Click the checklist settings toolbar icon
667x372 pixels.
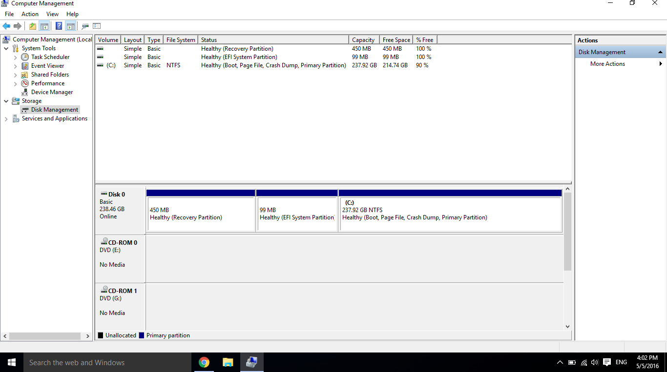pyautogui.click(x=97, y=26)
